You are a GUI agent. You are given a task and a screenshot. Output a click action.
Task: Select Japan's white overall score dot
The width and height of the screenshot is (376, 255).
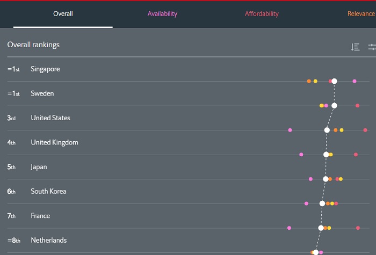(x=326, y=179)
